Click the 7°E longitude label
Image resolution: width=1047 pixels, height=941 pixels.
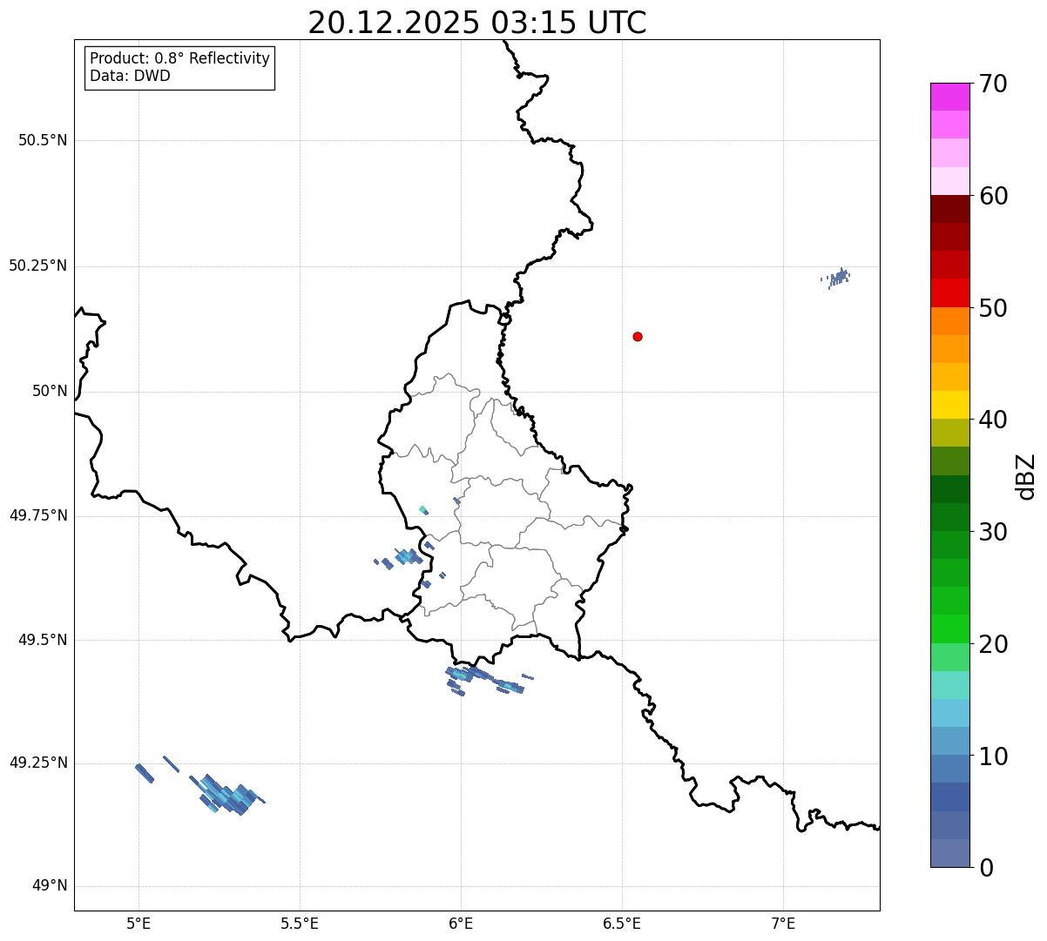783,924
